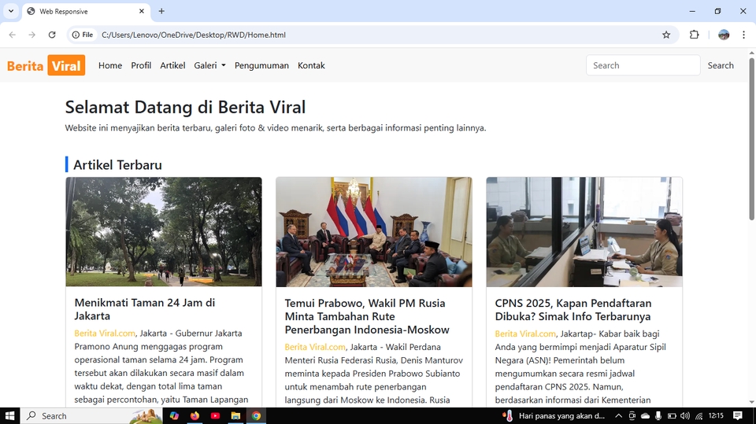Click the Search input field on the website

click(643, 65)
